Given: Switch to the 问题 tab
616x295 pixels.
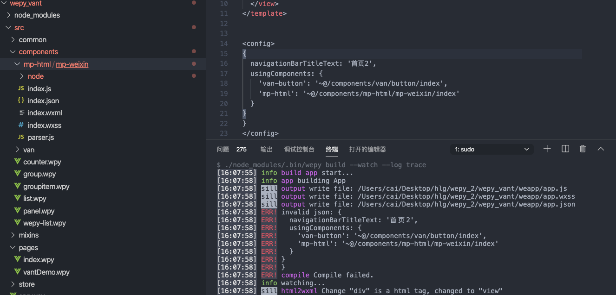Looking at the screenshot, I should pyautogui.click(x=223, y=149).
